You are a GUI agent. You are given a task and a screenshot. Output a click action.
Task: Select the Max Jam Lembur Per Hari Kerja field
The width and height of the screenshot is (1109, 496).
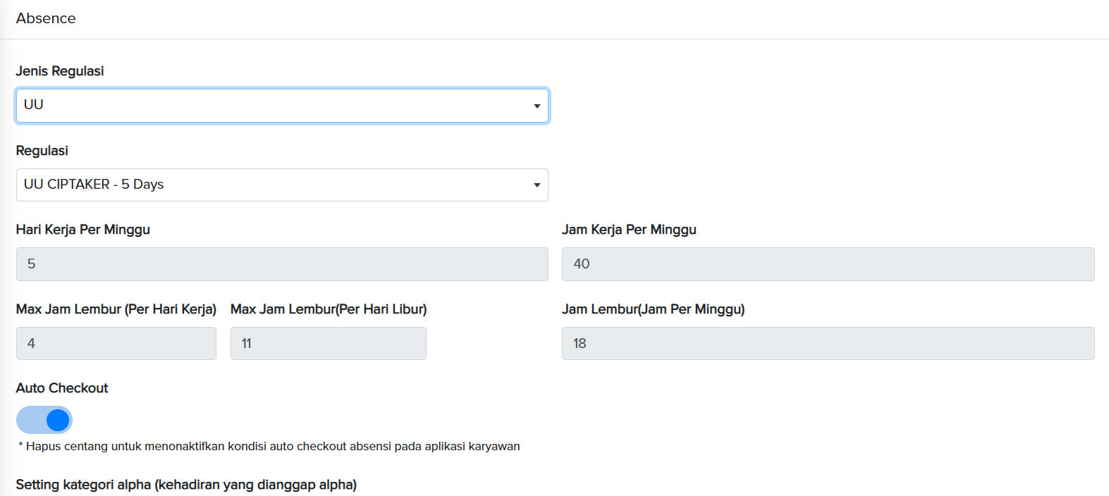click(x=116, y=344)
